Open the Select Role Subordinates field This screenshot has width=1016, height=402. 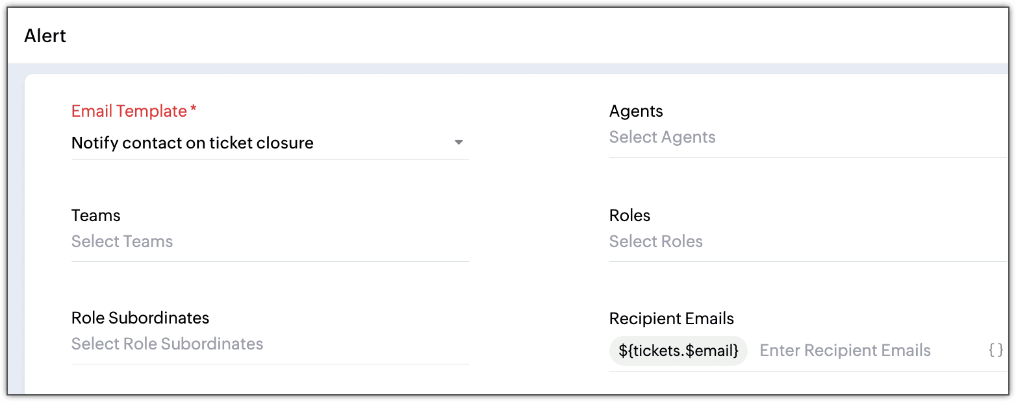(x=270, y=344)
